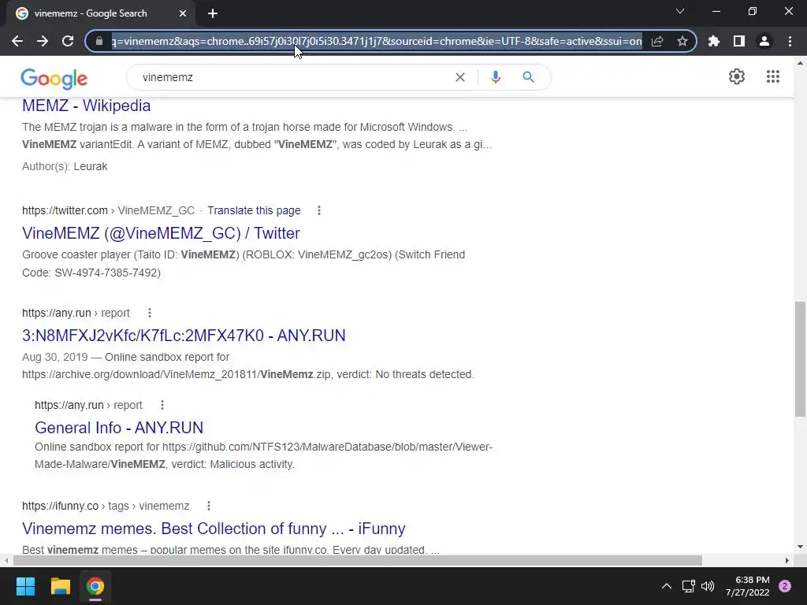Open File Explorer from the taskbar
Screen dimensions: 807x605
coord(60,586)
